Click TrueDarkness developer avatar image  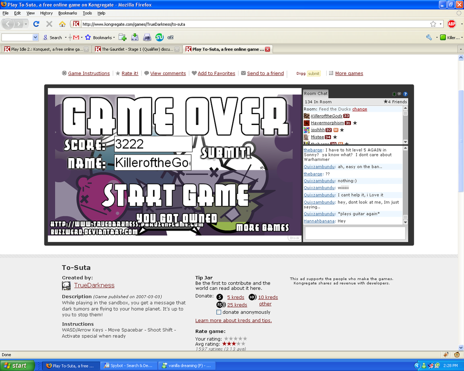(x=66, y=285)
